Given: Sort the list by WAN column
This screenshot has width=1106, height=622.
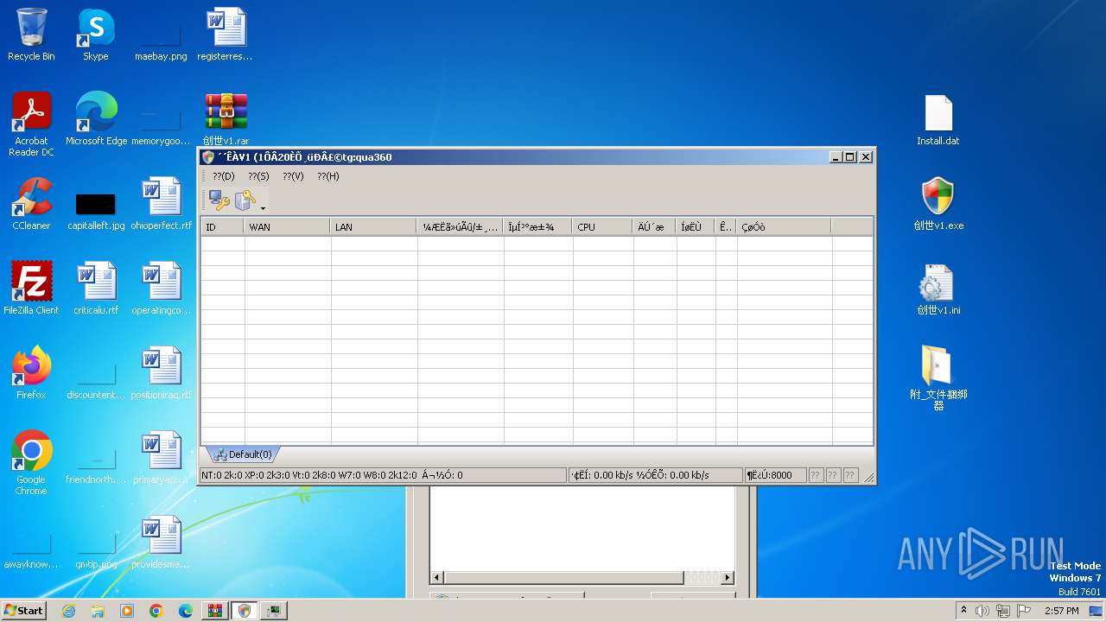Looking at the screenshot, I should [288, 227].
